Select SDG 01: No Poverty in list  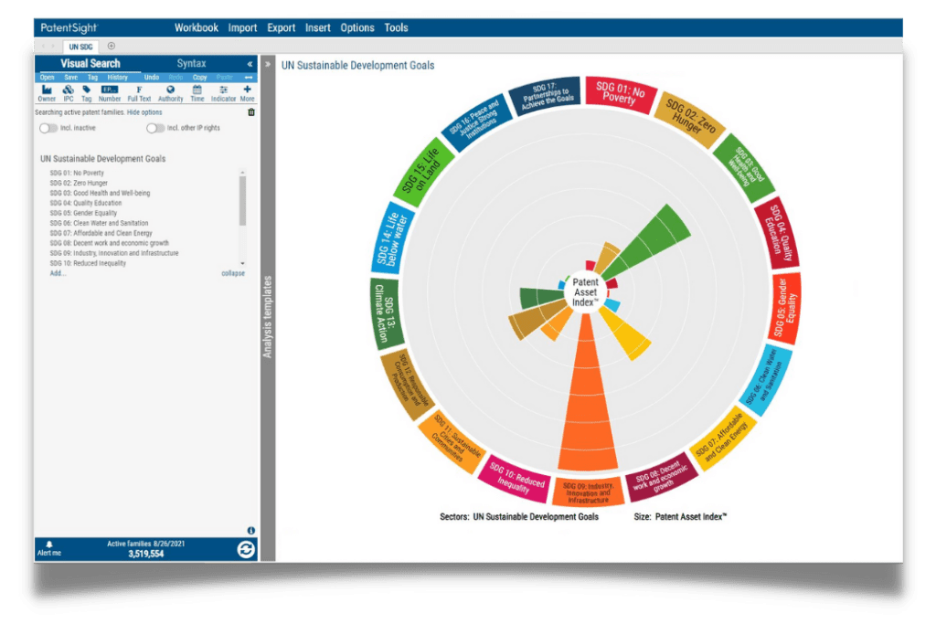(77, 173)
